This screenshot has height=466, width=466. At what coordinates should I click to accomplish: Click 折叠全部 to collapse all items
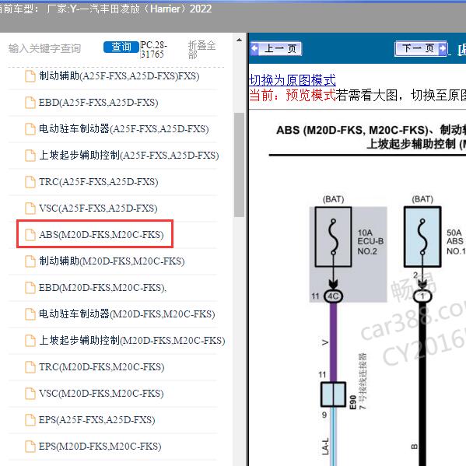tap(201, 49)
